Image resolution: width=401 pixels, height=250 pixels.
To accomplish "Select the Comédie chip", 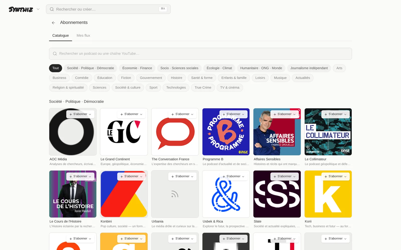I will point(82,78).
